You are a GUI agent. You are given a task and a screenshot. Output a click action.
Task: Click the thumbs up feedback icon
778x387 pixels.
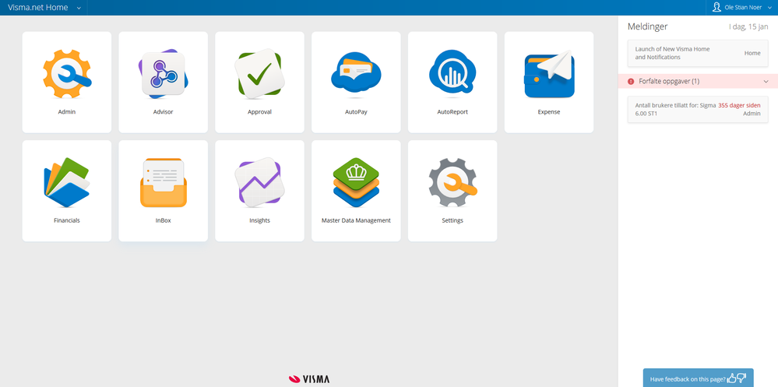pyautogui.click(x=731, y=378)
